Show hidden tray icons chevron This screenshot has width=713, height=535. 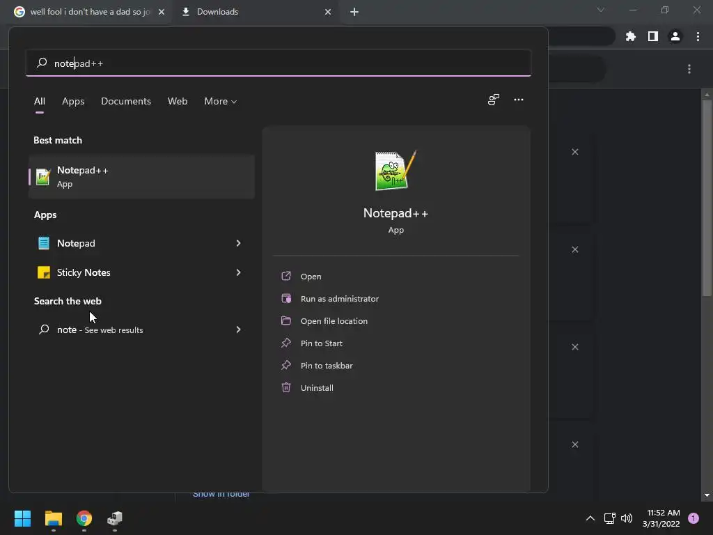pyautogui.click(x=590, y=518)
